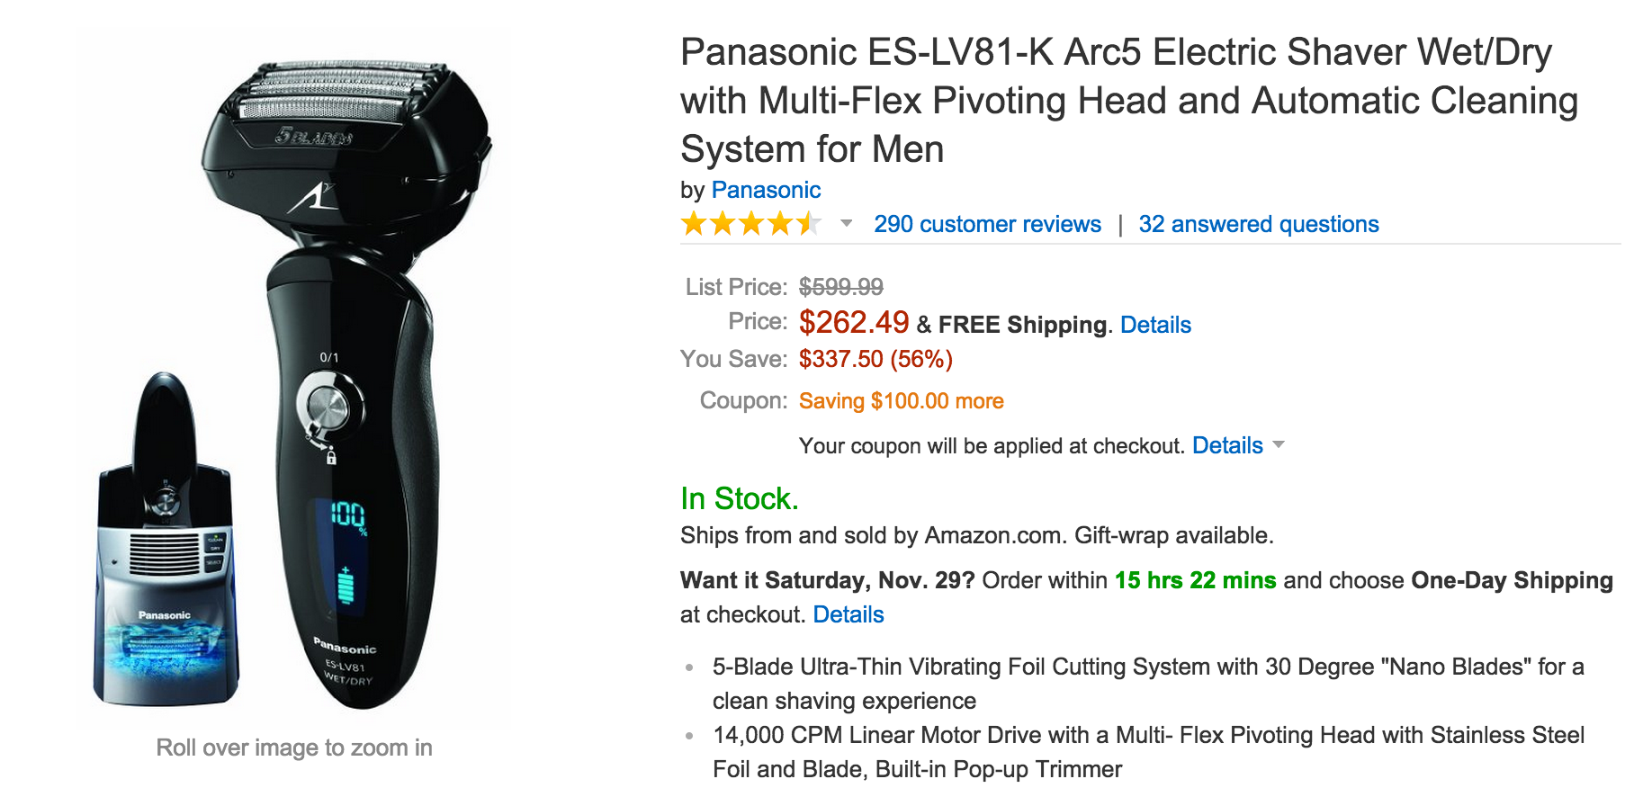The height and width of the screenshot is (788, 1643).
Task: Click the Panasonic logo on cleaning station
Action: [165, 615]
